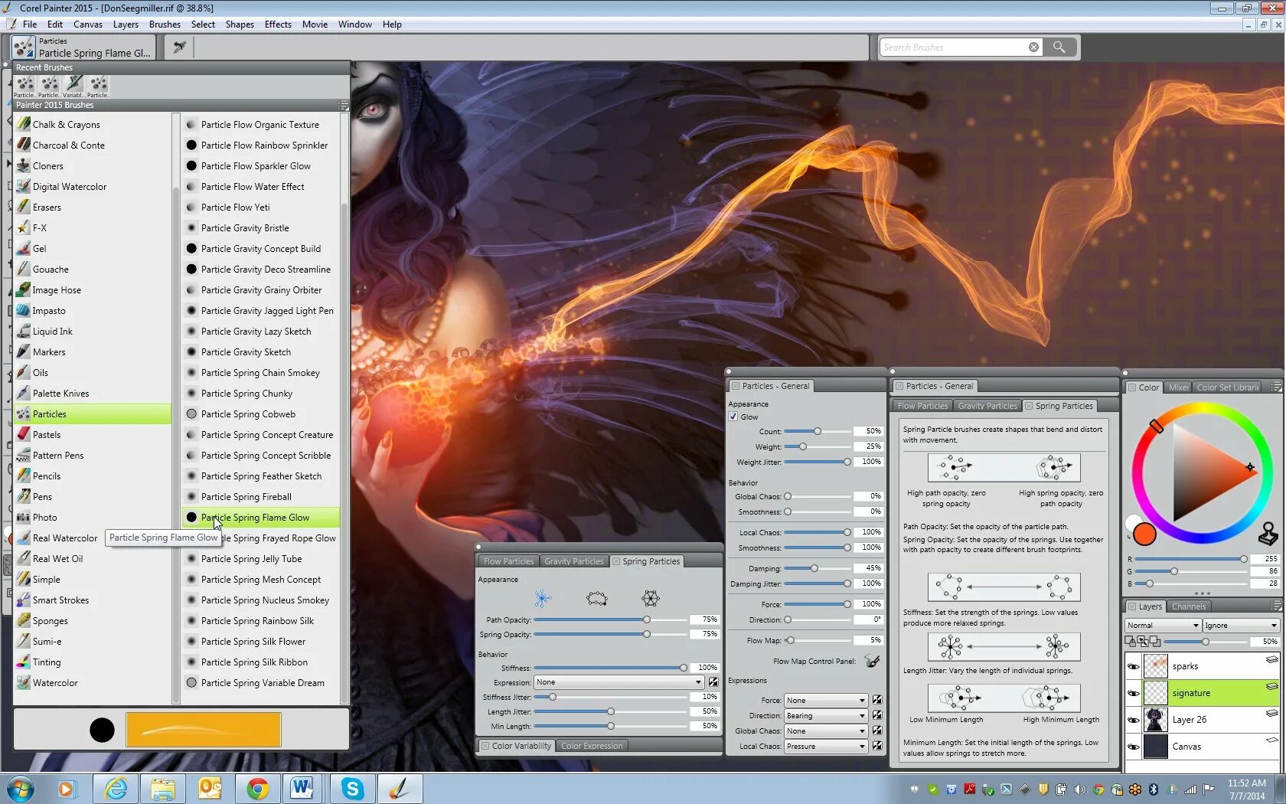1286x804 pixels.
Task: Open the Effects menu
Action: [278, 25]
